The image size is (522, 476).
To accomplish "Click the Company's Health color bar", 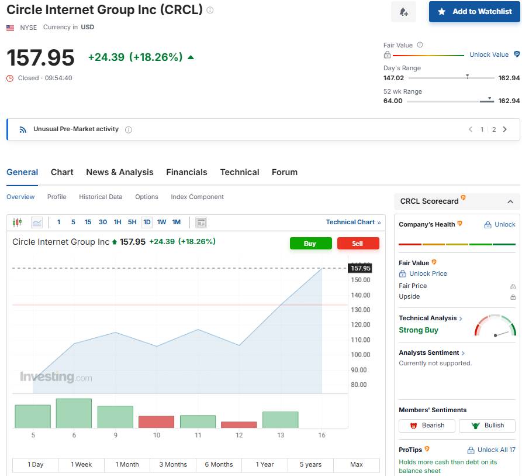I will click(x=457, y=244).
